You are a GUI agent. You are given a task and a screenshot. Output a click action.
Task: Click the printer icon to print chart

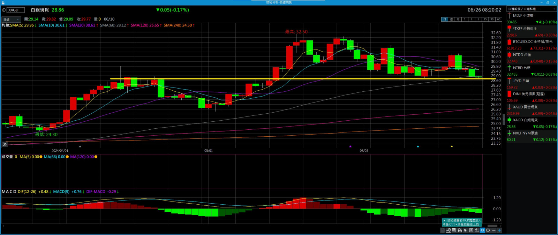460,230
